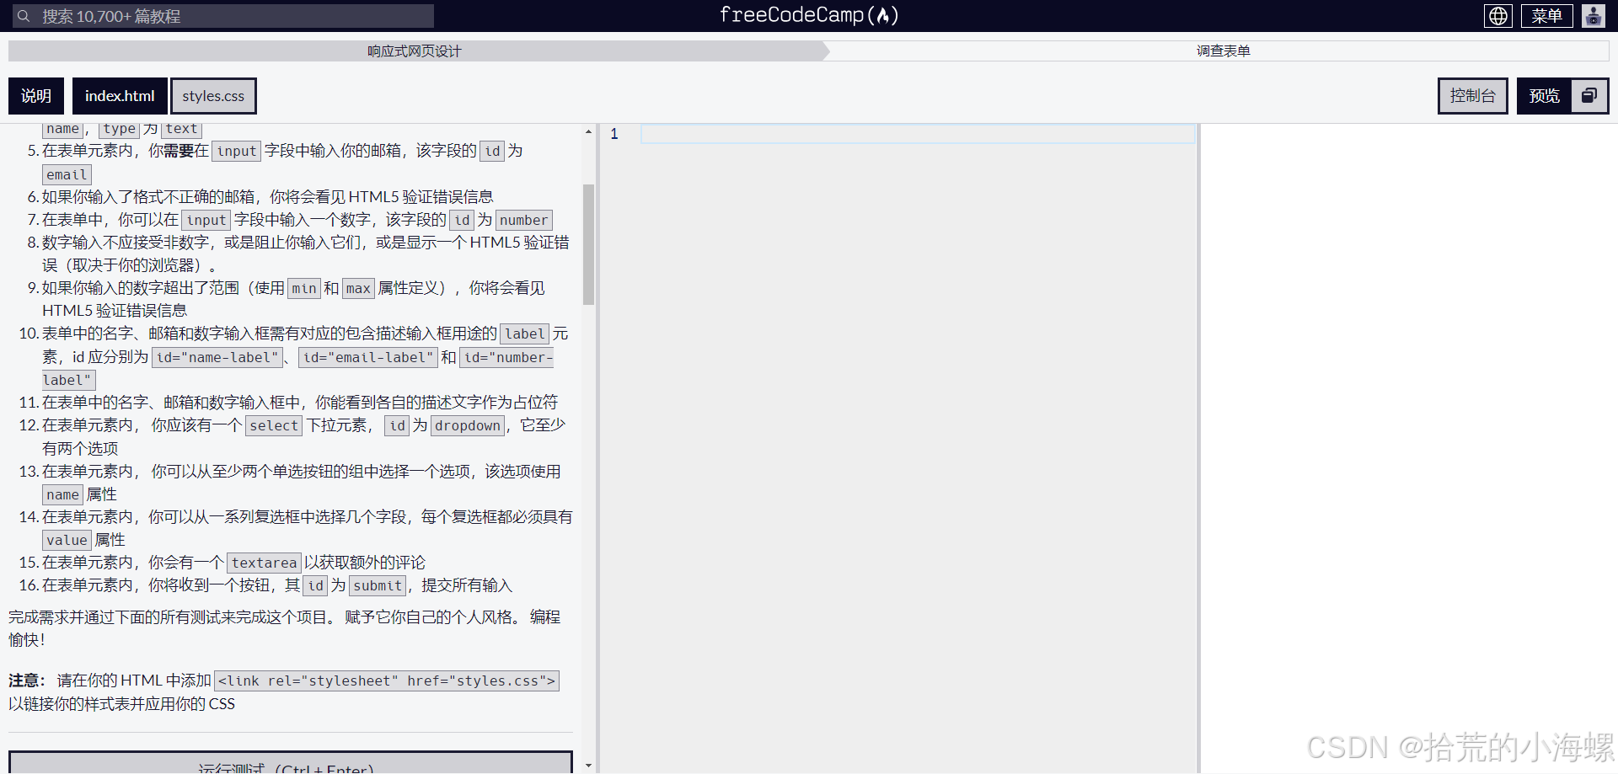
Task: Switch to the styles.css editor tab
Action: [213, 96]
